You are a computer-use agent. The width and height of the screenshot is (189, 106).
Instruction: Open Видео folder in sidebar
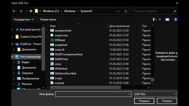[x=25, y=62]
